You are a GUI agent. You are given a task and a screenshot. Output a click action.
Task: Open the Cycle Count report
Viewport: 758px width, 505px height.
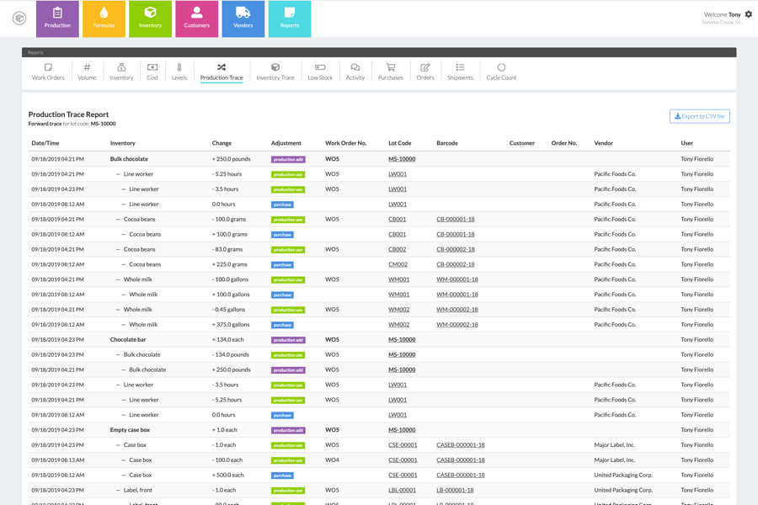pyautogui.click(x=501, y=72)
